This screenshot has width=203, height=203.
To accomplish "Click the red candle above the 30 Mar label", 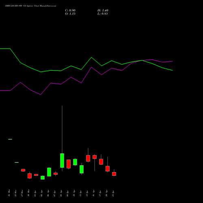I will click(30, 176).
